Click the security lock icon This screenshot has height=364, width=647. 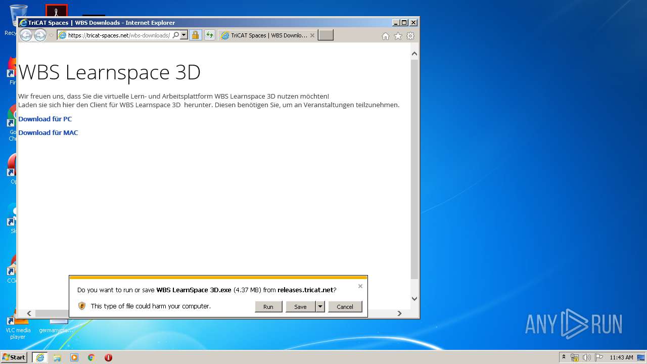point(195,35)
